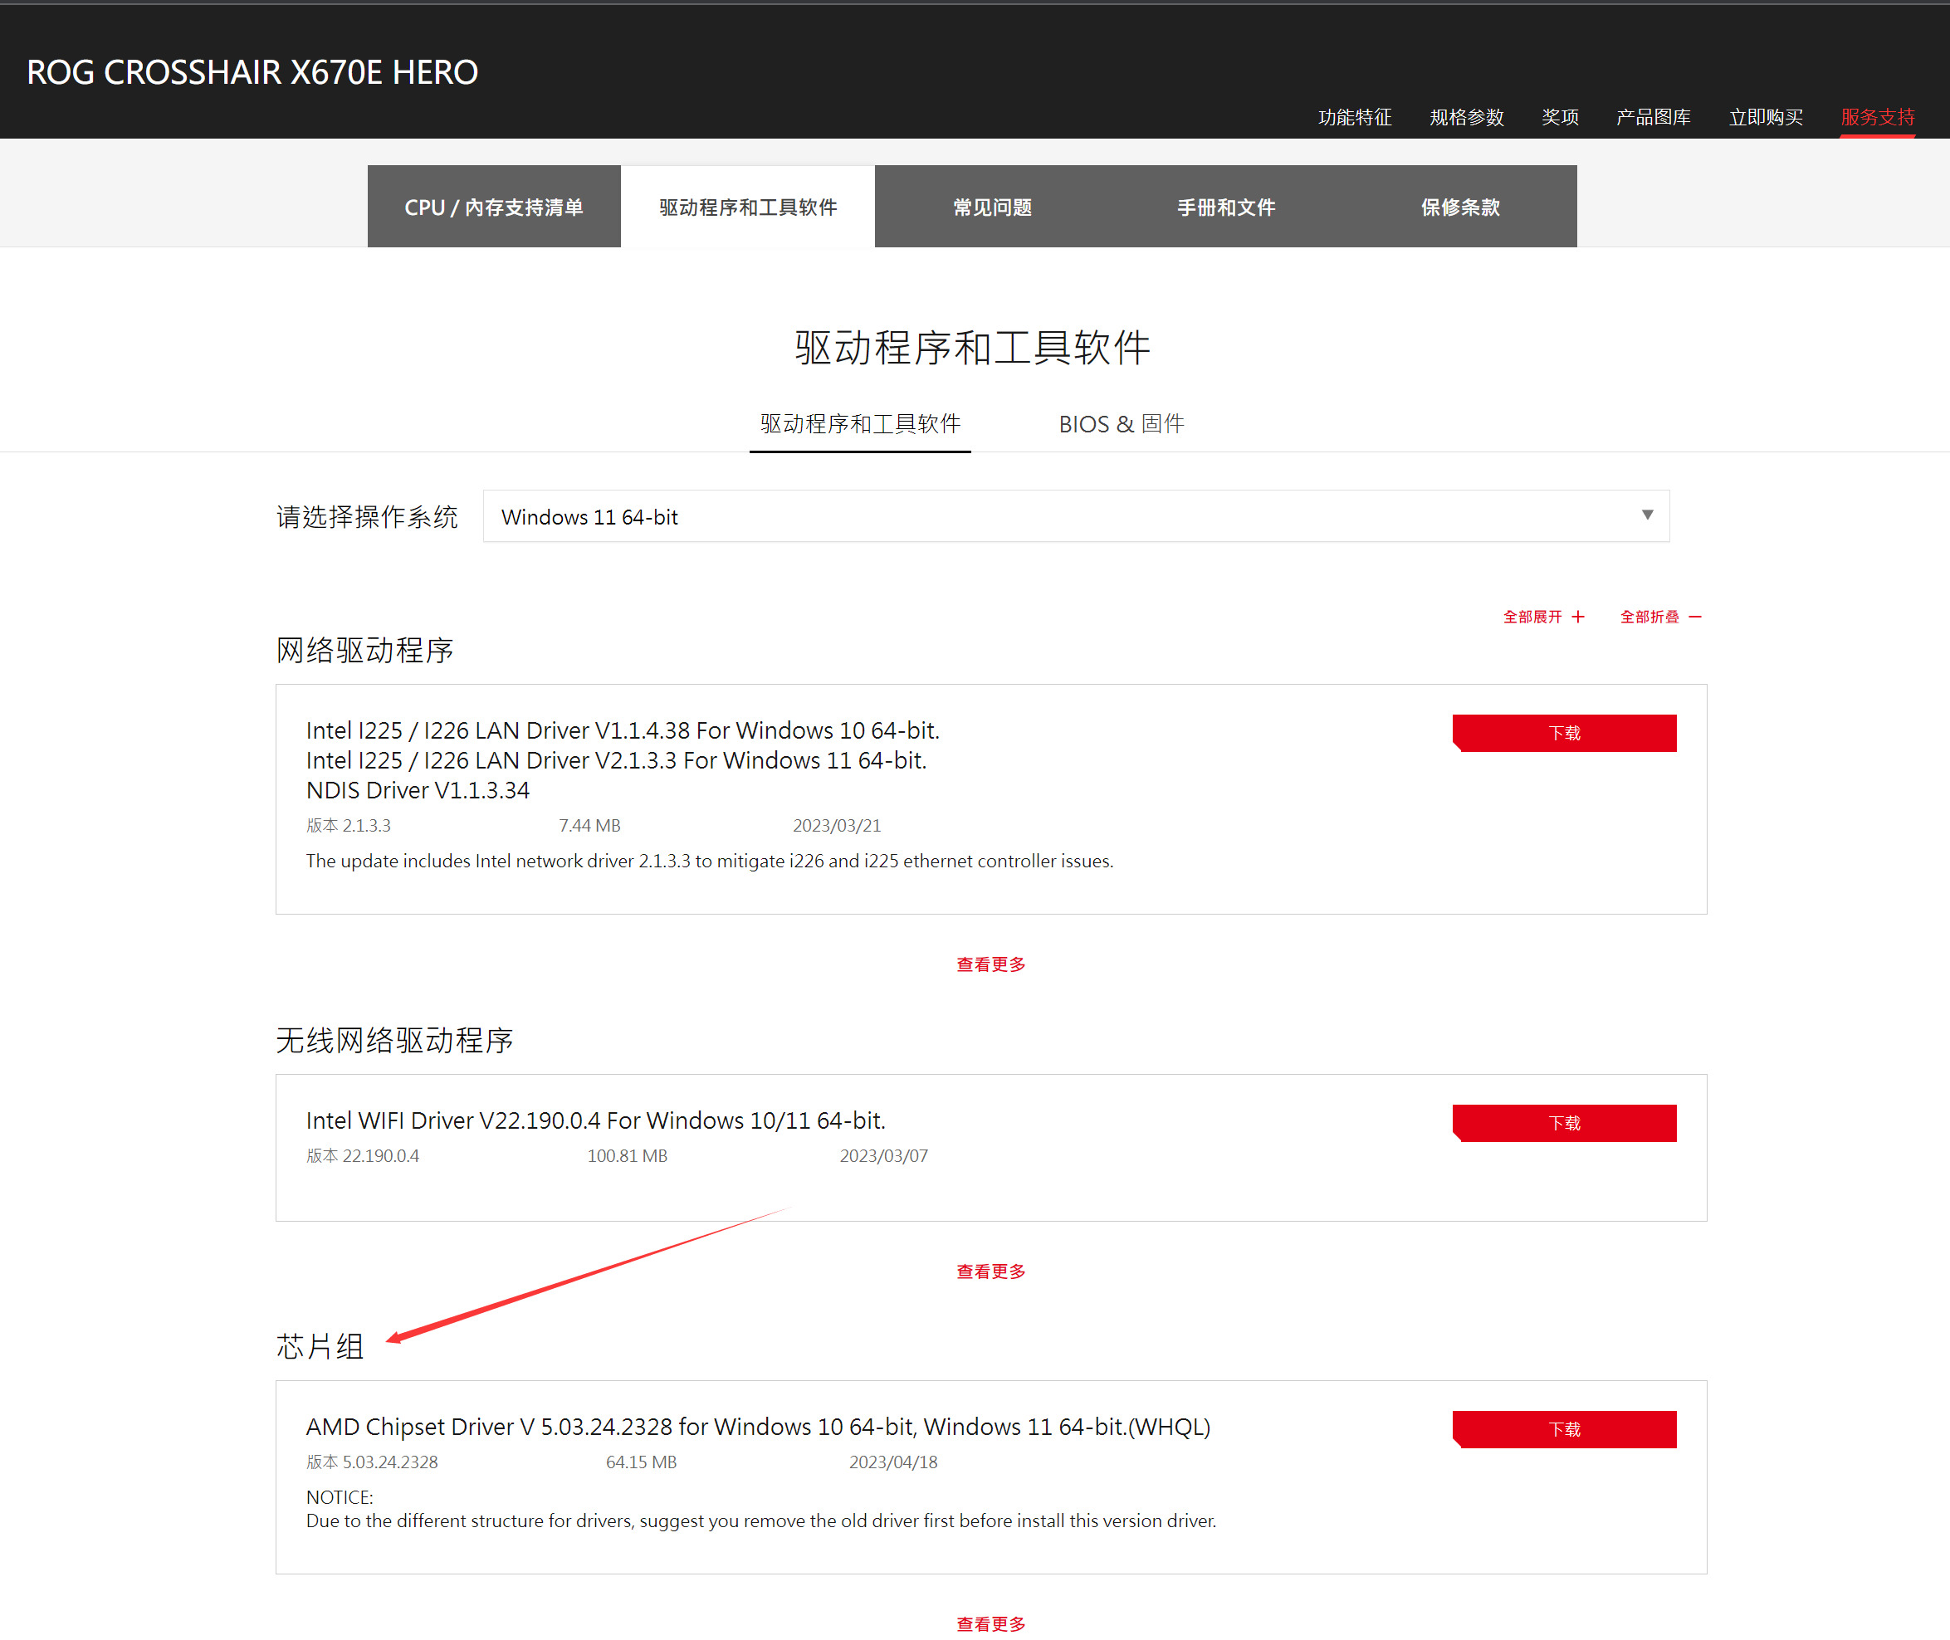The image size is (1950, 1640).
Task: Click the ROG CROSSHAIR X670E HERO title
Action: pyautogui.click(x=252, y=72)
